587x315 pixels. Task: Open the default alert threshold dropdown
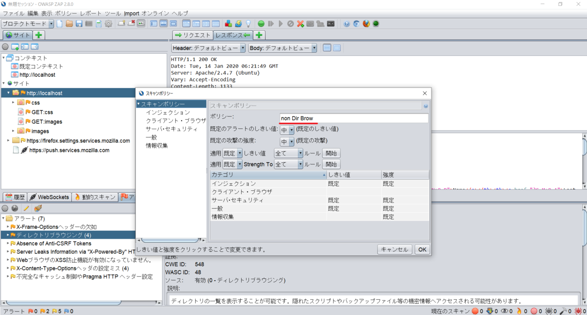click(287, 130)
